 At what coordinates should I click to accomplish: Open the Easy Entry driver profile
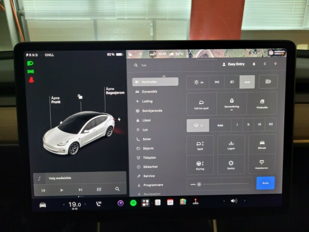pos(233,64)
